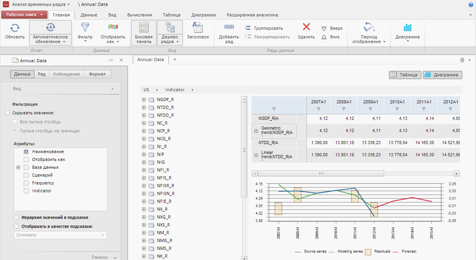The width and height of the screenshot is (476, 260).
Task: Tick Иерархия значений в подсказке checkbox
Action: (16, 217)
